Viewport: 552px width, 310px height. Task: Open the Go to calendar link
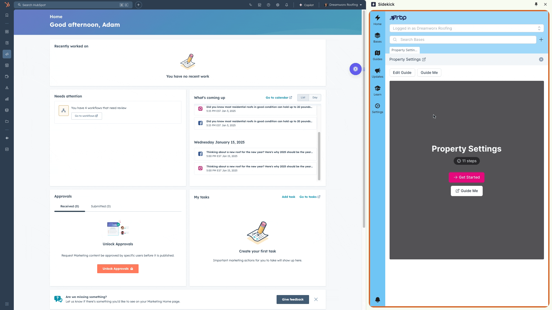pos(278,97)
